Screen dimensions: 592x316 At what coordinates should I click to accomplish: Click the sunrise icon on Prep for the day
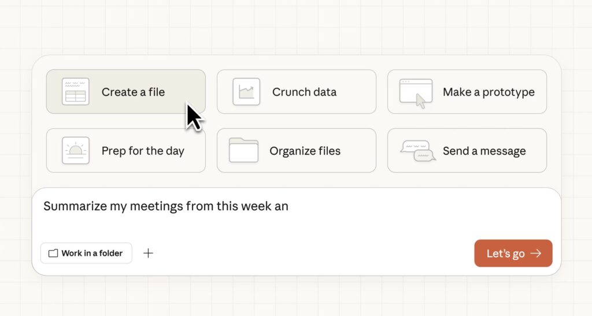coord(76,151)
